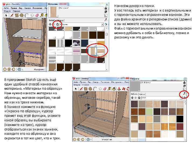This screenshot has height=145, width=194.
Task: Open Справка menu in upper SketchUp window
Action: coord(16,11)
